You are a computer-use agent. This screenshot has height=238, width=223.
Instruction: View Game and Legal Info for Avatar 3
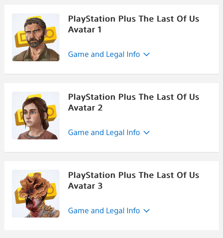pyautogui.click(x=104, y=211)
